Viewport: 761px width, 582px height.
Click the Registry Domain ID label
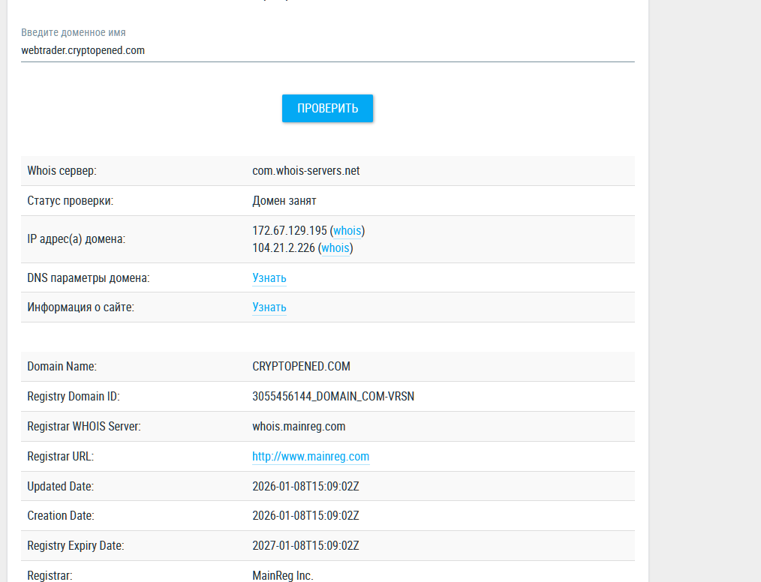coord(74,397)
